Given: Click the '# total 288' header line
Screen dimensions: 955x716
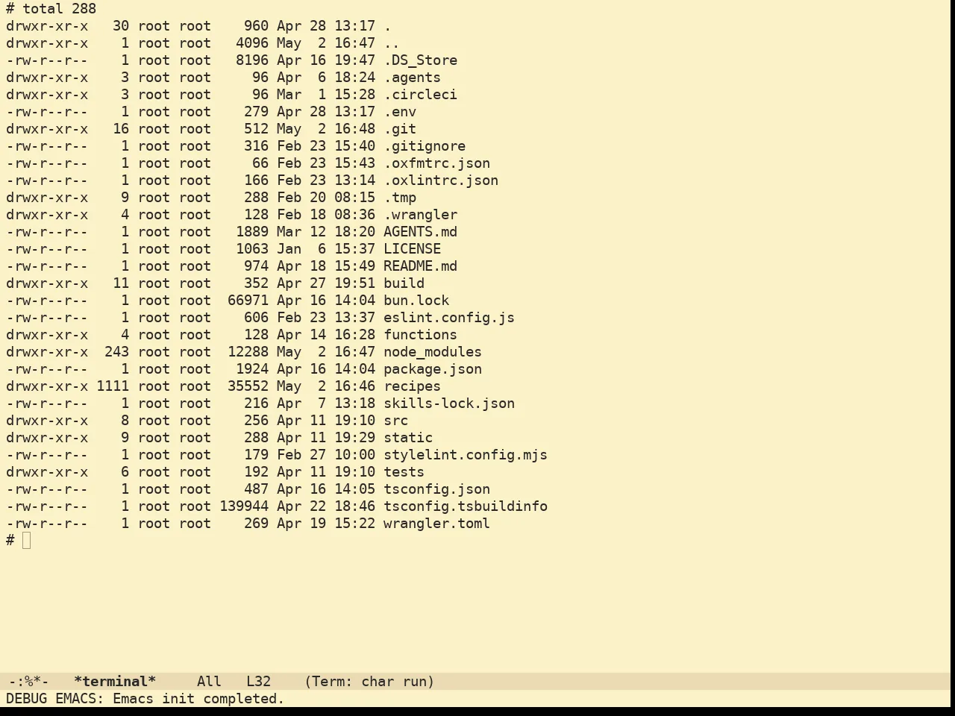Looking at the screenshot, I should [51, 9].
